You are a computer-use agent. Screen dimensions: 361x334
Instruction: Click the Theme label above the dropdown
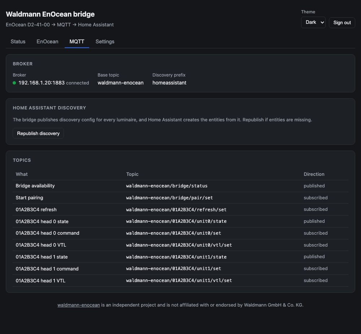308,12
